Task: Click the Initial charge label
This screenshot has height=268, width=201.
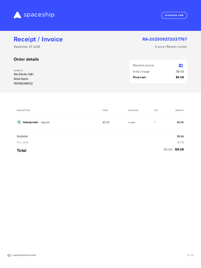Action: [141, 72]
